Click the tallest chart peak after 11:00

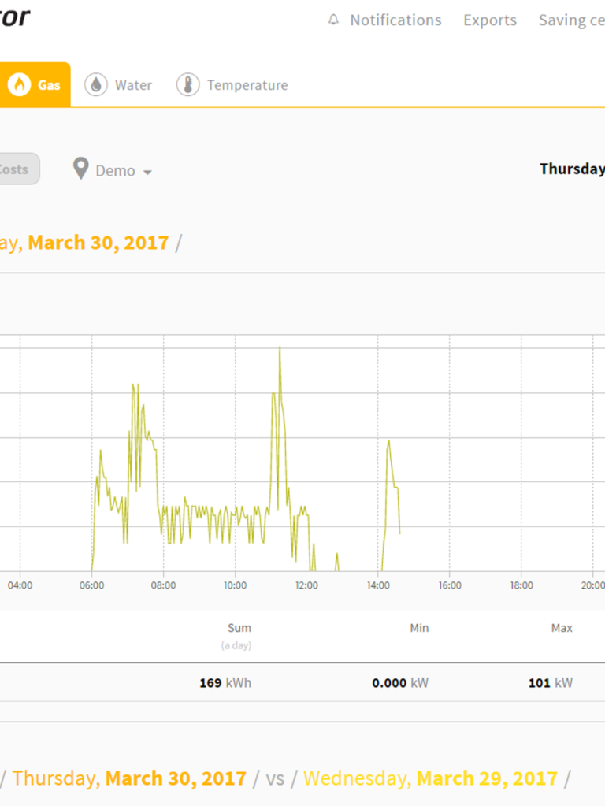280,348
